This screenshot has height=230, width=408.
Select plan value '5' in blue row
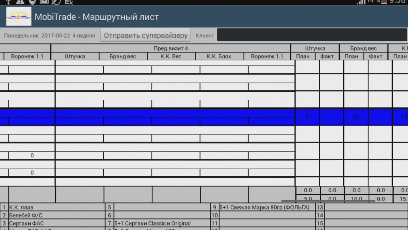click(307, 117)
